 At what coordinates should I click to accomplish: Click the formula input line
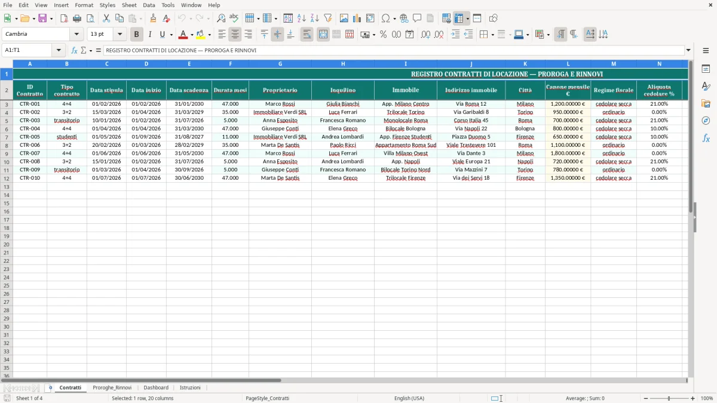(x=394, y=50)
